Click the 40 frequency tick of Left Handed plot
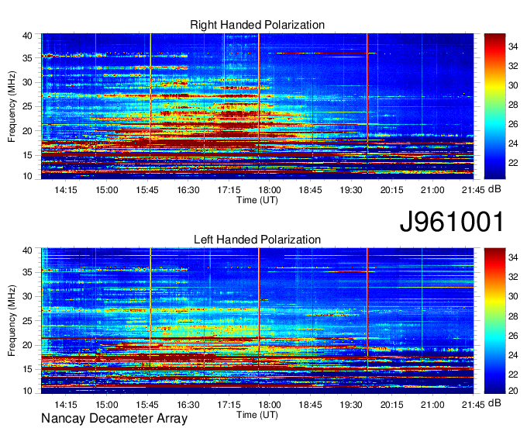This screenshot has height=428, width=527. coord(28,250)
